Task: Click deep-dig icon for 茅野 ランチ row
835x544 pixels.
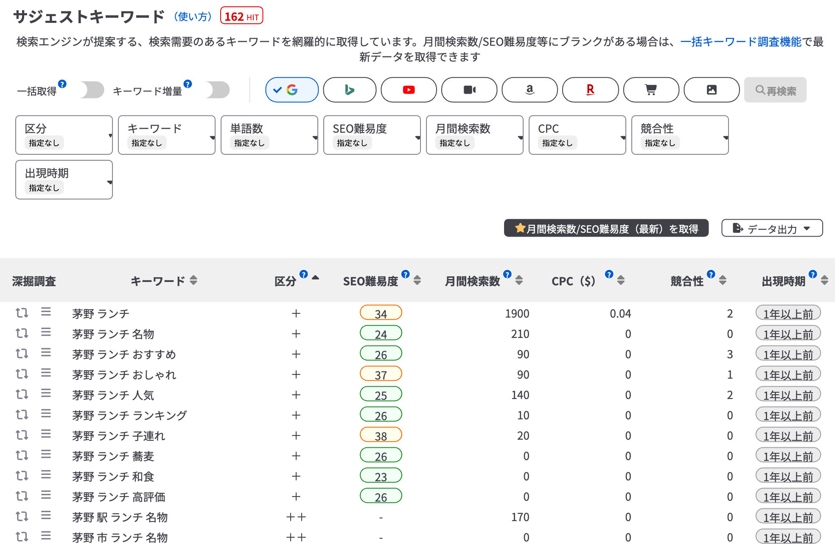Action: point(22,313)
